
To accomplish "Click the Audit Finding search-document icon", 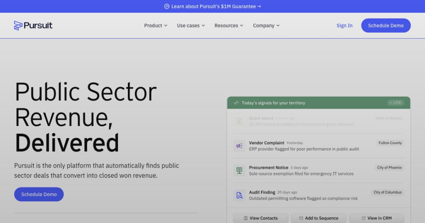I will click(239, 195).
